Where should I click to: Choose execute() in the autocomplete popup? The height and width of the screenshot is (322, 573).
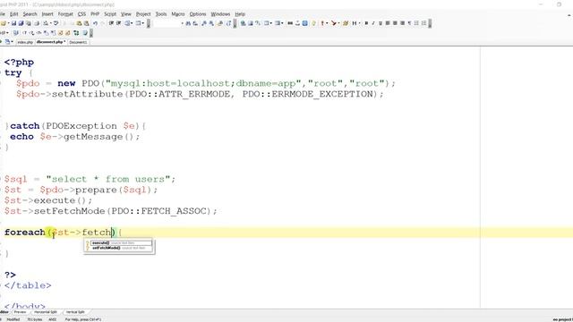tap(121, 242)
